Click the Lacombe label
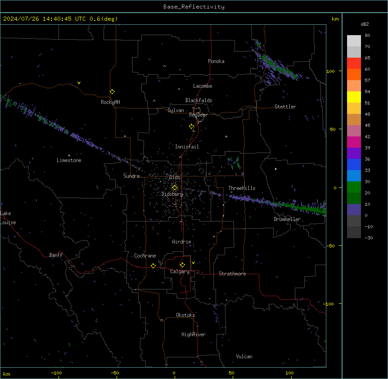 (x=203, y=86)
